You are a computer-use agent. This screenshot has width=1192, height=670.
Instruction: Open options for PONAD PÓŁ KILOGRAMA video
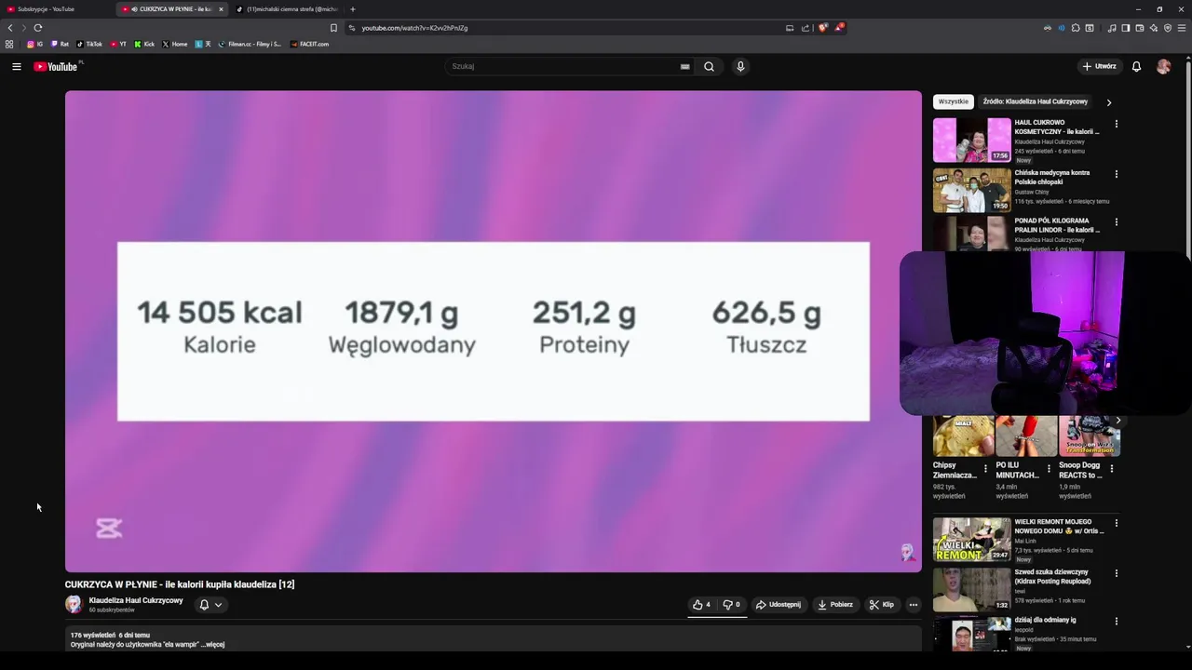point(1116,222)
